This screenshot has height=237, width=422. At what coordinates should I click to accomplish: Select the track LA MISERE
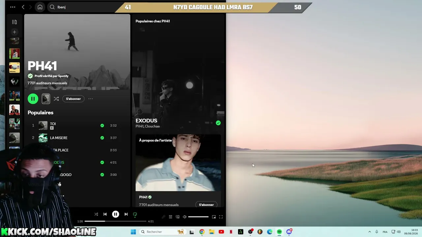click(x=59, y=138)
